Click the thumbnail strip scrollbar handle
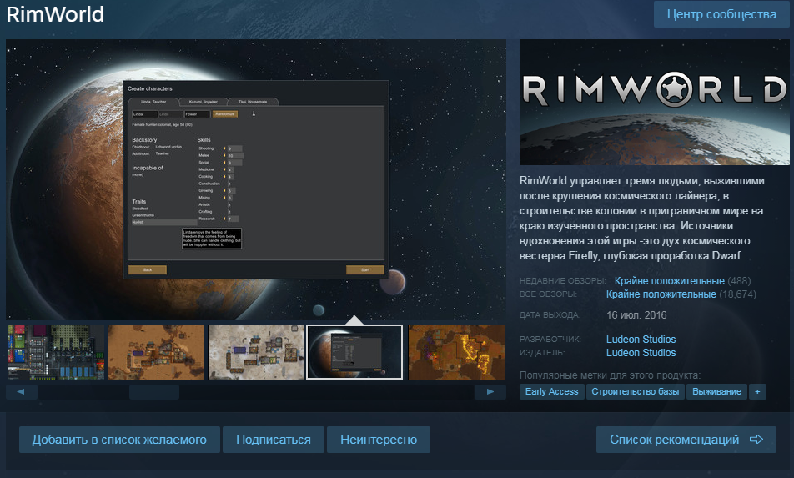The width and height of the screenshot is (794, 478). tap(154, 392)
